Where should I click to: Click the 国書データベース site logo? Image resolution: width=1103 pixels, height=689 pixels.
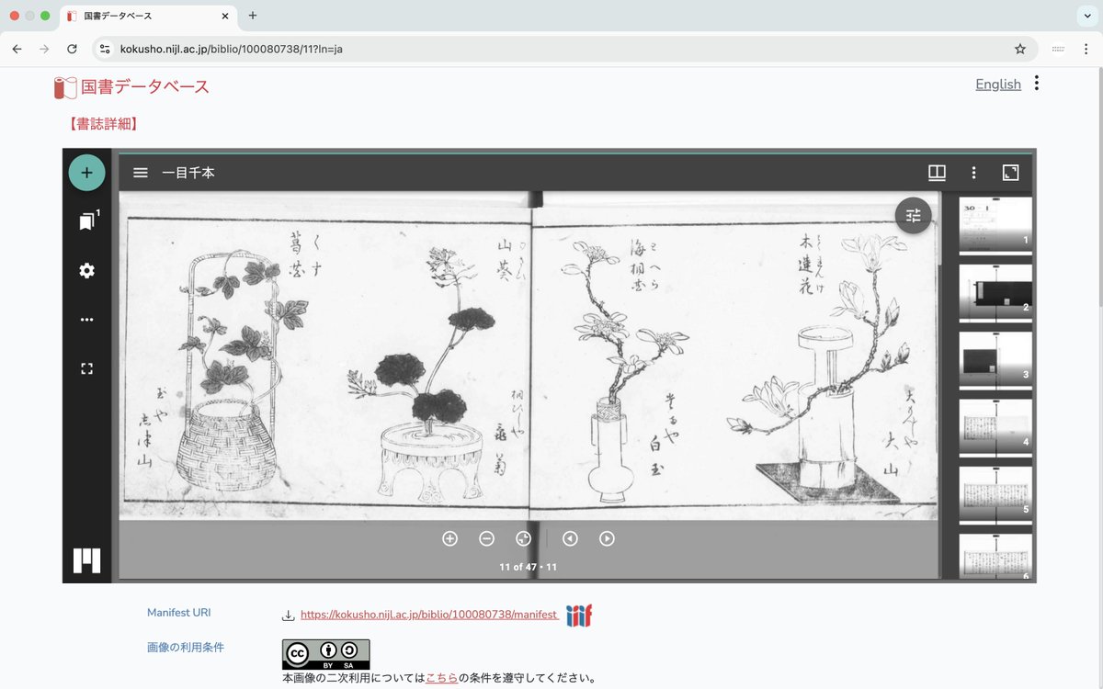click(x=131, y=87)
